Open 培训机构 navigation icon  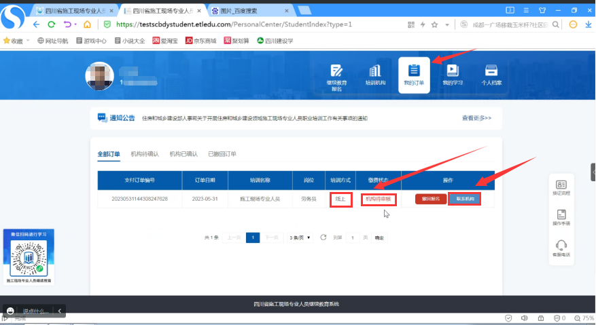(374, 74)
